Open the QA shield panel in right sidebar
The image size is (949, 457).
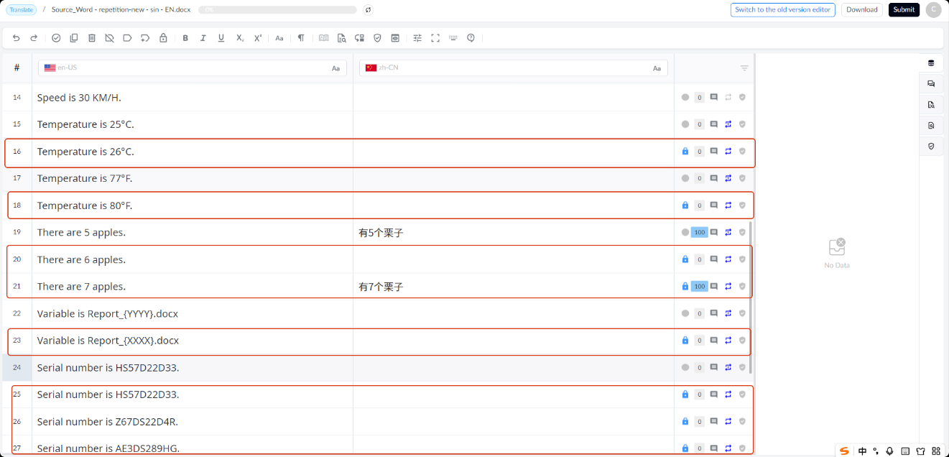931,146
